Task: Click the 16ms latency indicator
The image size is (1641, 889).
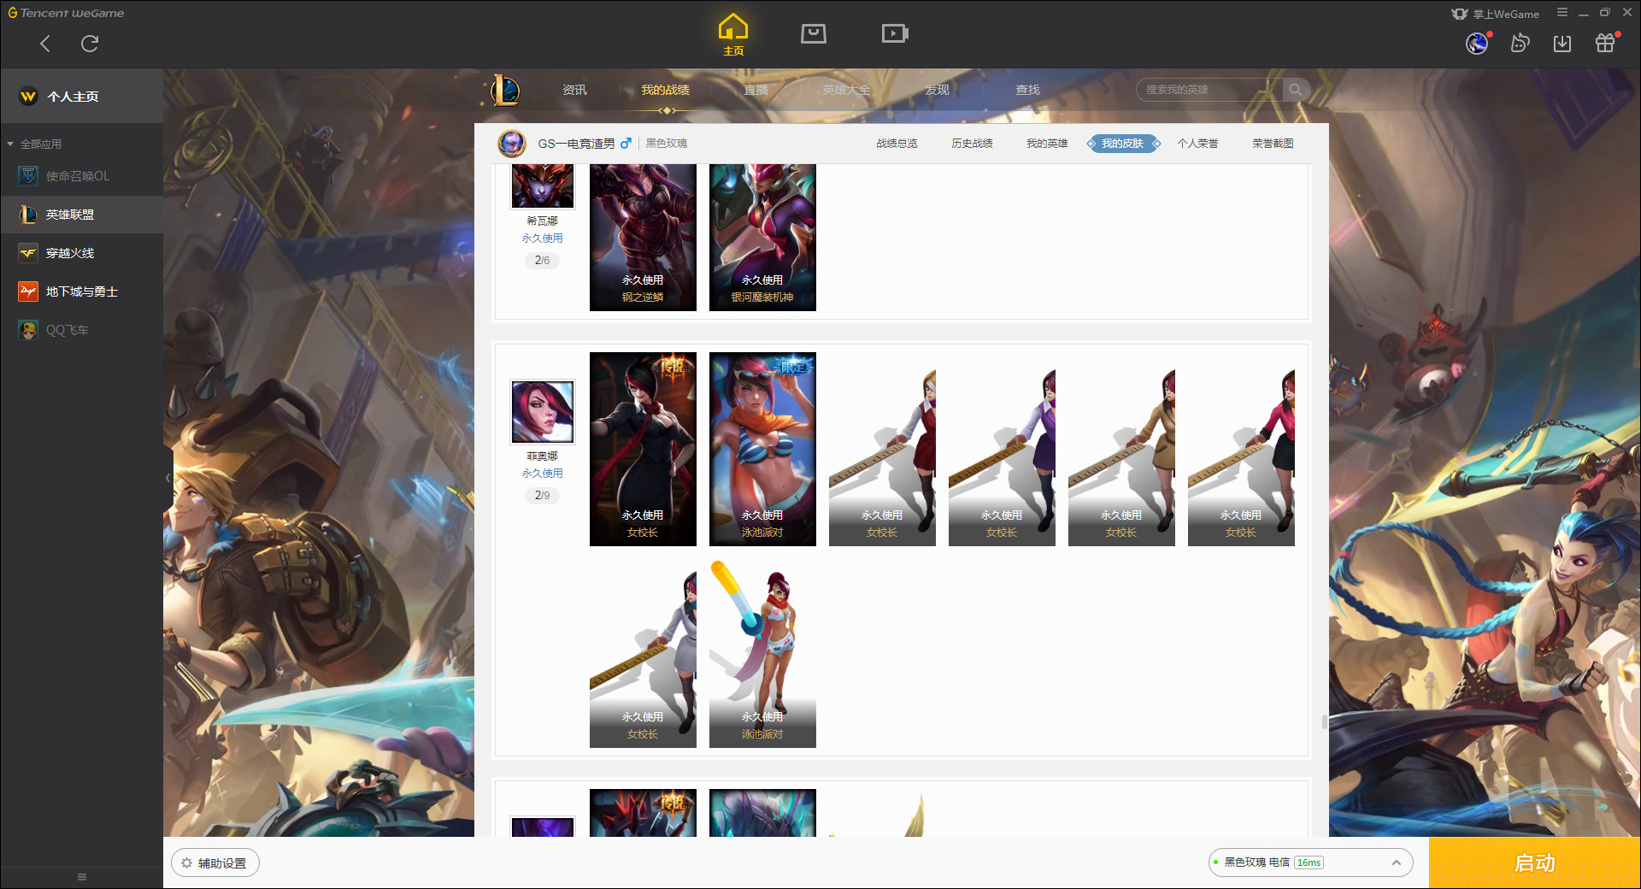Action: (x=1309, y=863)
